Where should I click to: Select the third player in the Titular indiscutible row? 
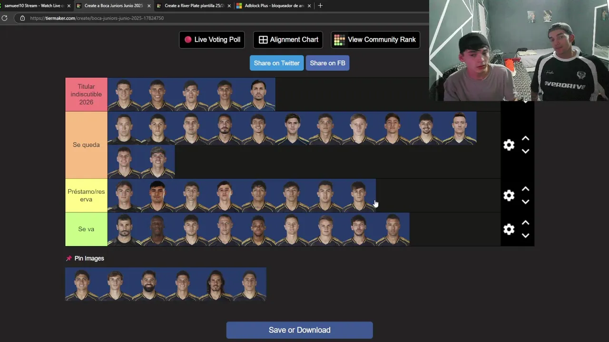[x=191, y=95]
